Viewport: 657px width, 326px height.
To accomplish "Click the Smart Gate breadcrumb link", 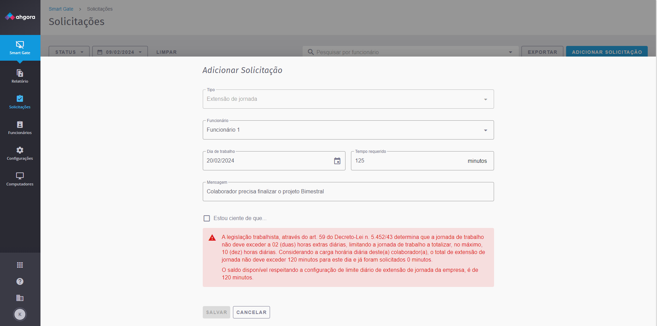I will click(x=61, y=9).
